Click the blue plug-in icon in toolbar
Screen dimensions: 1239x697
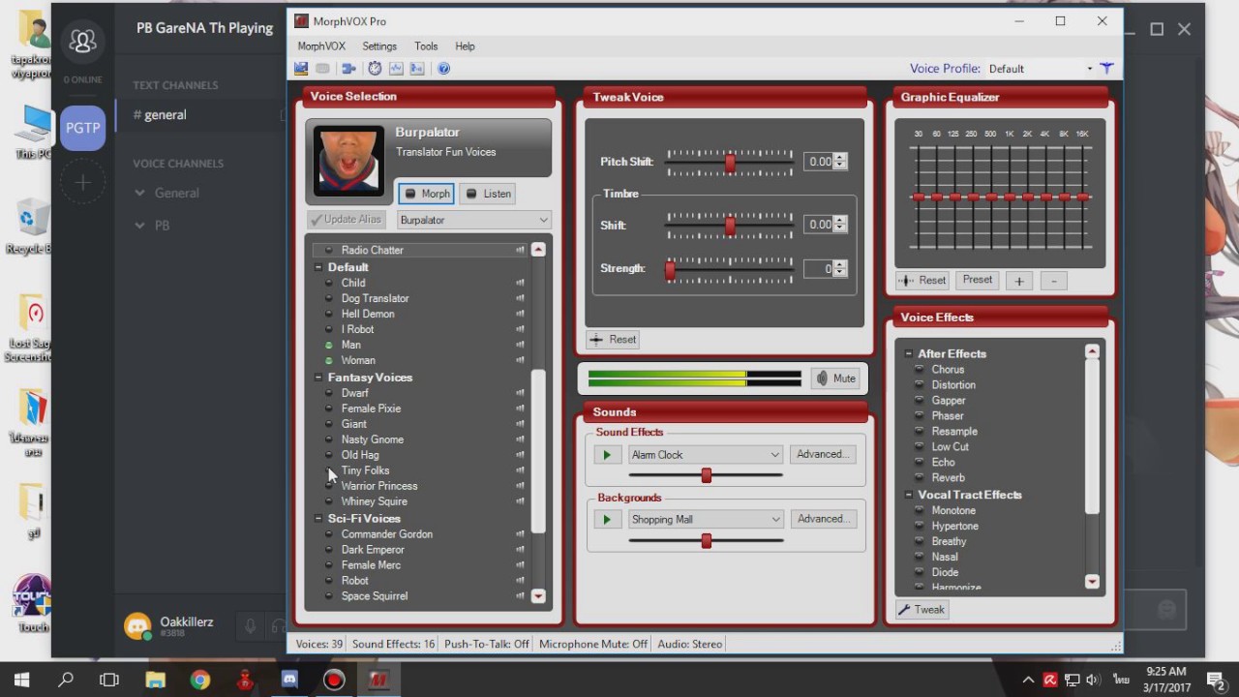coord(348,69)
